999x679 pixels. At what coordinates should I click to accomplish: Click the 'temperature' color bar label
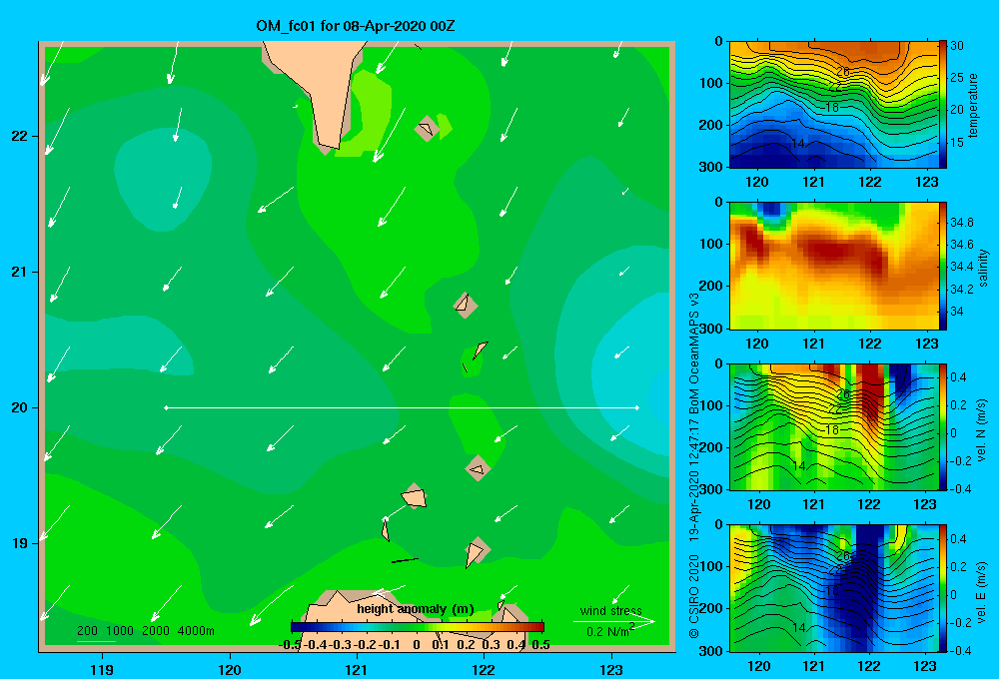tap(973, 105)
